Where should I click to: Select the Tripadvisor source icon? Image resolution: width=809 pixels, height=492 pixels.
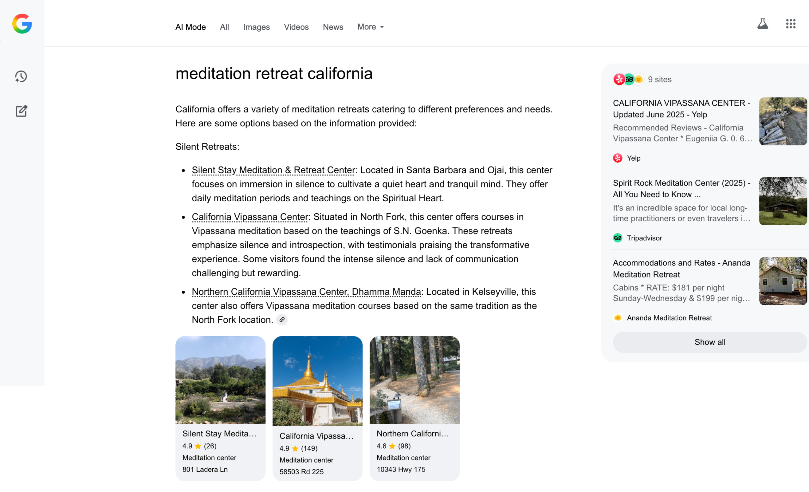617,238
